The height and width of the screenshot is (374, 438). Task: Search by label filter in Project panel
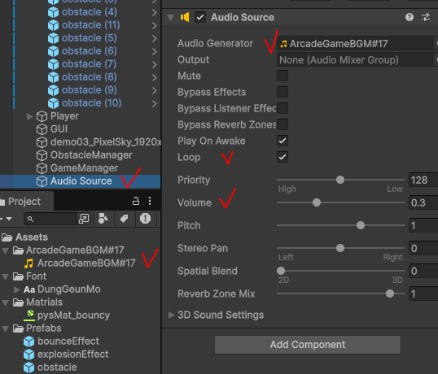(x=124, y=219)
